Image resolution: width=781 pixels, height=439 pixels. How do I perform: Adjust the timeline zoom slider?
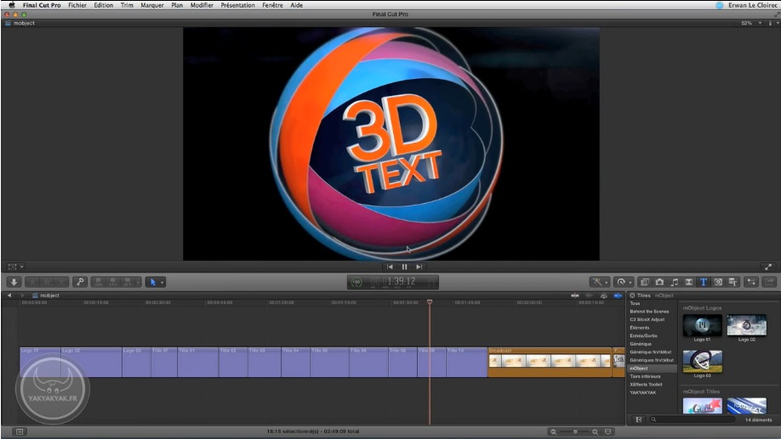click(x=575, y=432)
